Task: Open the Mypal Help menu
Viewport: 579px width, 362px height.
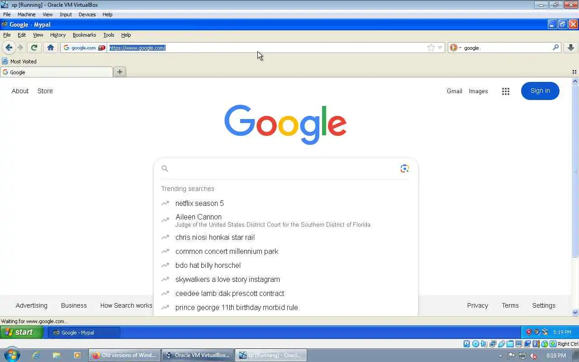Action: tap(126, 35)
